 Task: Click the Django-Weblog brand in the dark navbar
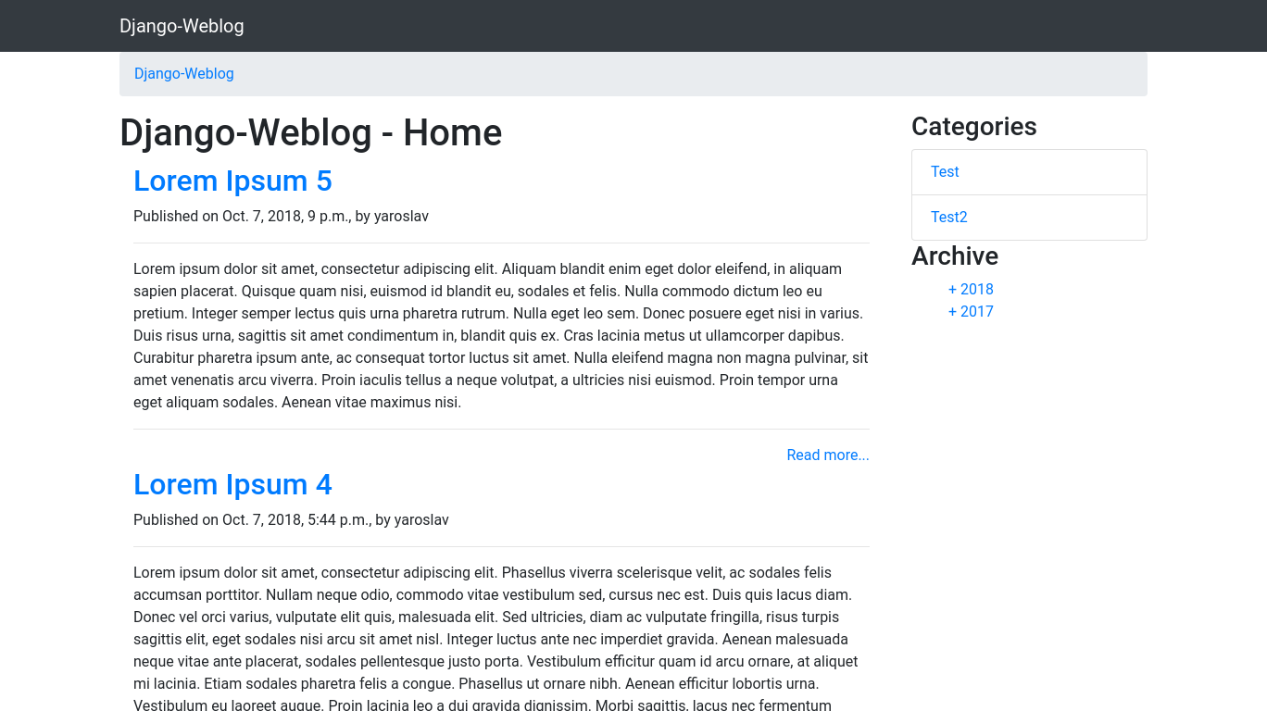pyautogui.click(x=182, y=26)
